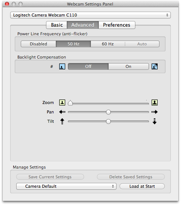This screenshot has height=205, width=181.
Task: Click the Load at Start button
Action: coord(142,186)
